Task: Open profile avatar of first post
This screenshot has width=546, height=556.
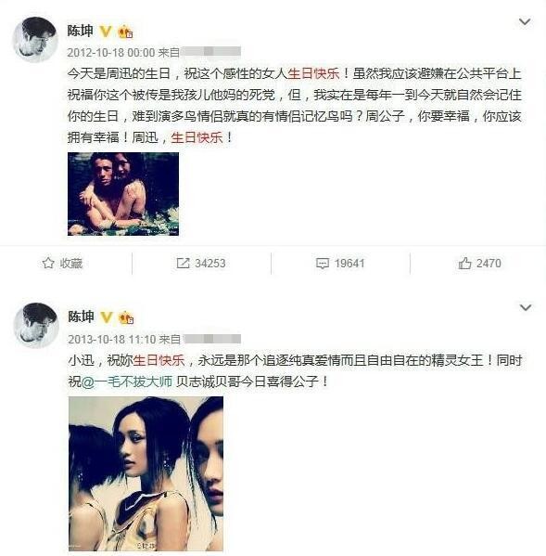Action: tap(34, 39)
